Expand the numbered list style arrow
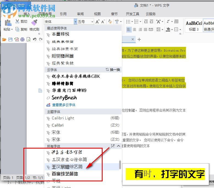Image resolution: width=214 pixels, height=188 pixels. [x=140, y=22]
